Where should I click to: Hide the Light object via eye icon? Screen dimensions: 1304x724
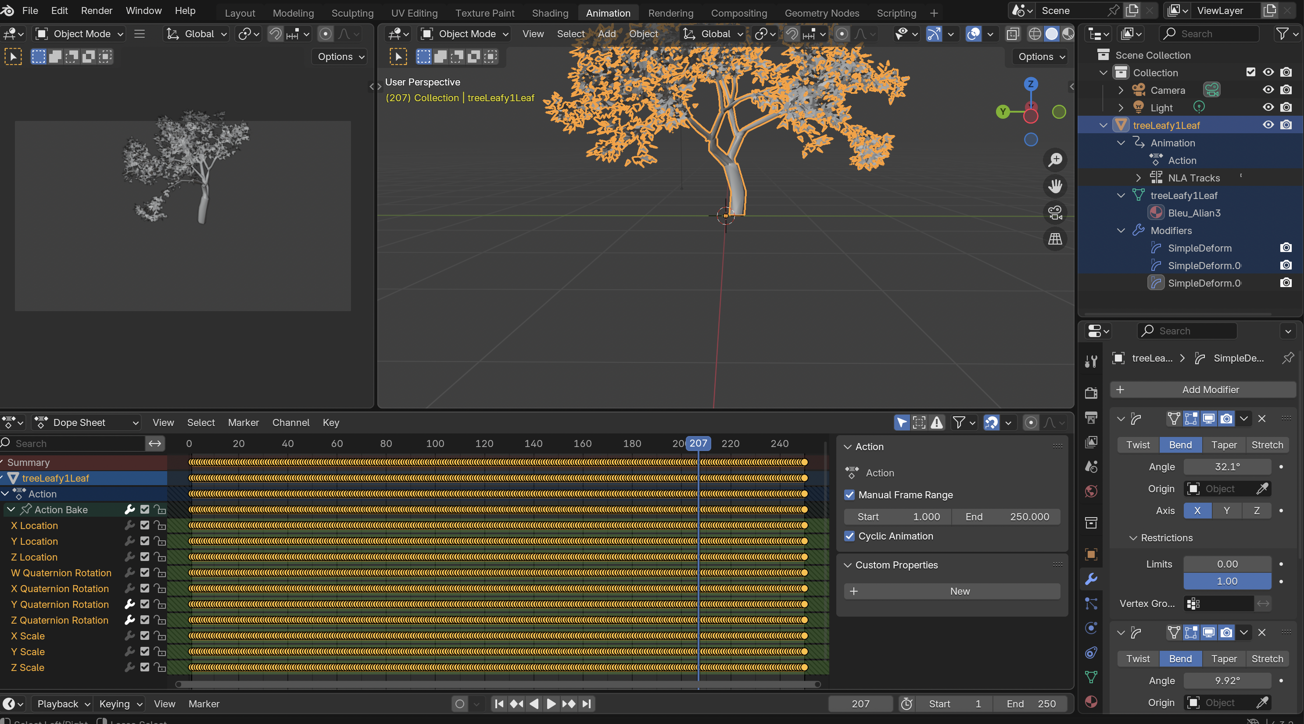[x=1268, y=107]
